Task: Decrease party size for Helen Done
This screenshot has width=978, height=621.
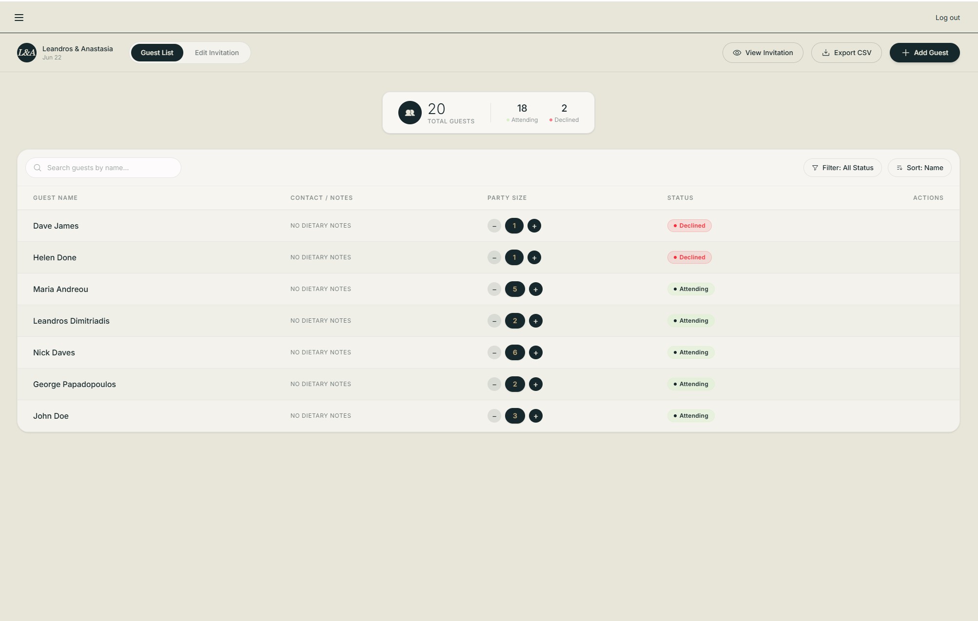Action: (494, 257)
